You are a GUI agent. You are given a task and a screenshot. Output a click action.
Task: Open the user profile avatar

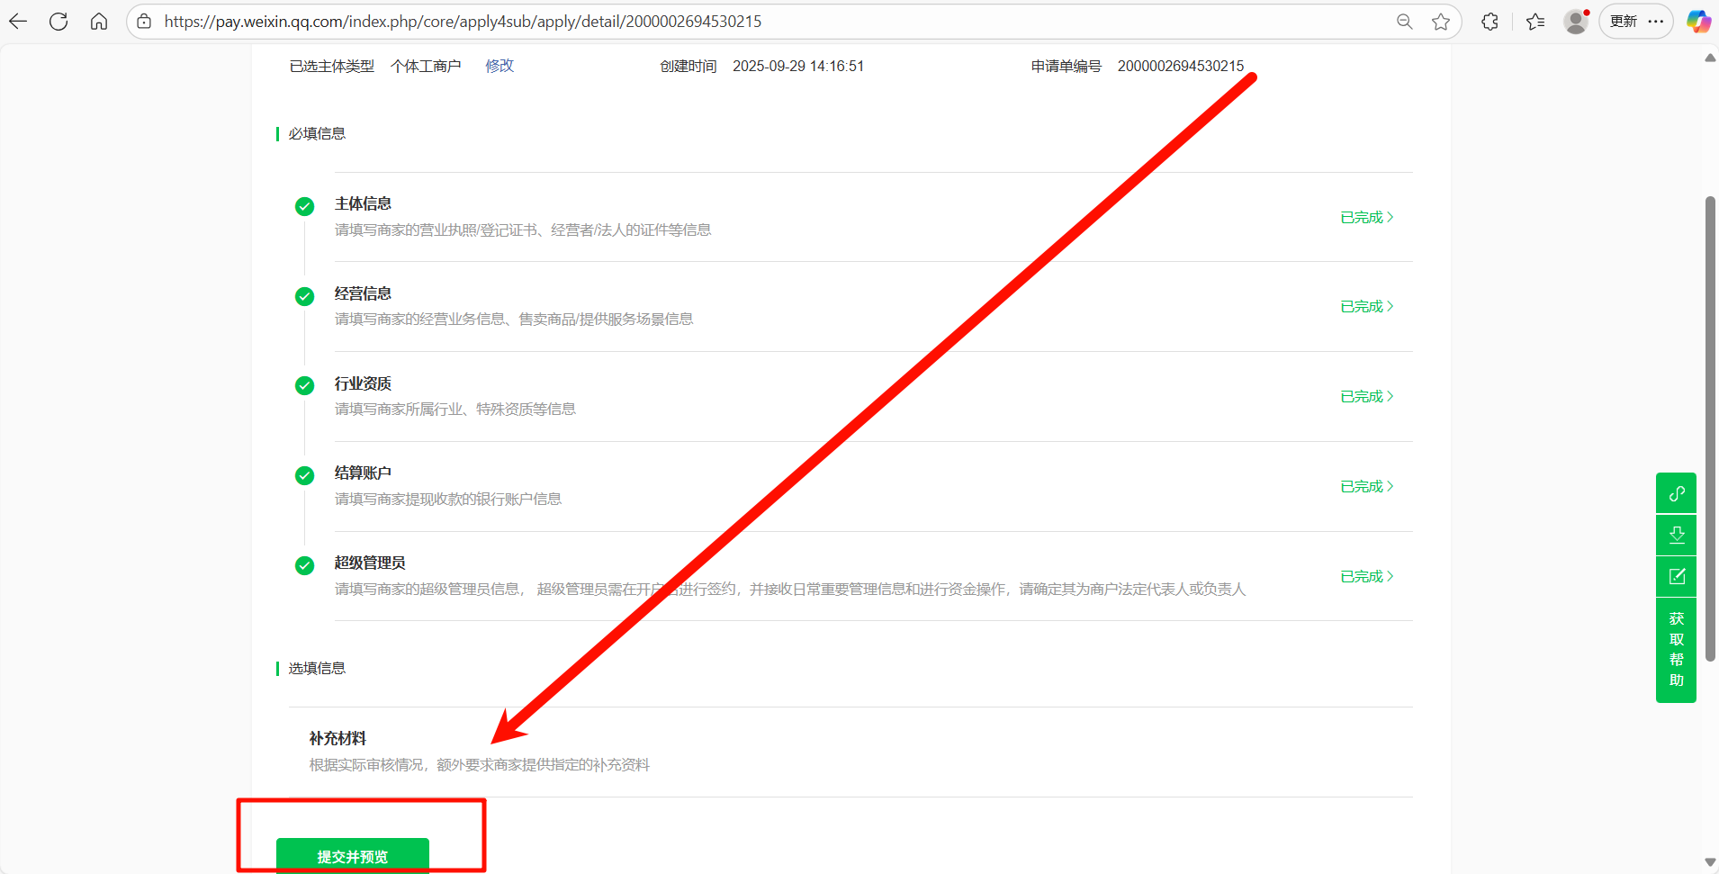click(x=1575, y=22)
